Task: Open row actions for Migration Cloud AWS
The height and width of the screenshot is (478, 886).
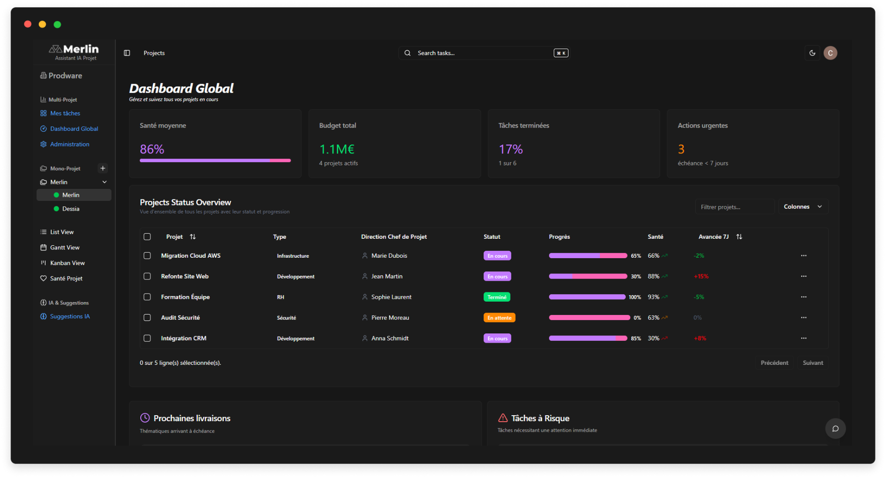Action: click(x=803, y=255)
